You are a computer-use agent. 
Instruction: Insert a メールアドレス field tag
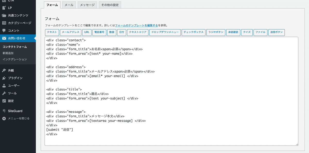(70, 32)
